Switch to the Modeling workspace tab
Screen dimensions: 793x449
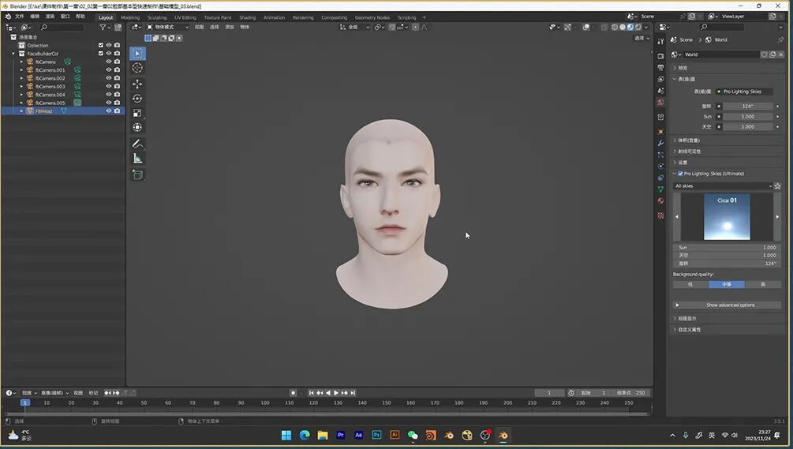pyautogui.click(x=130, y=17)
